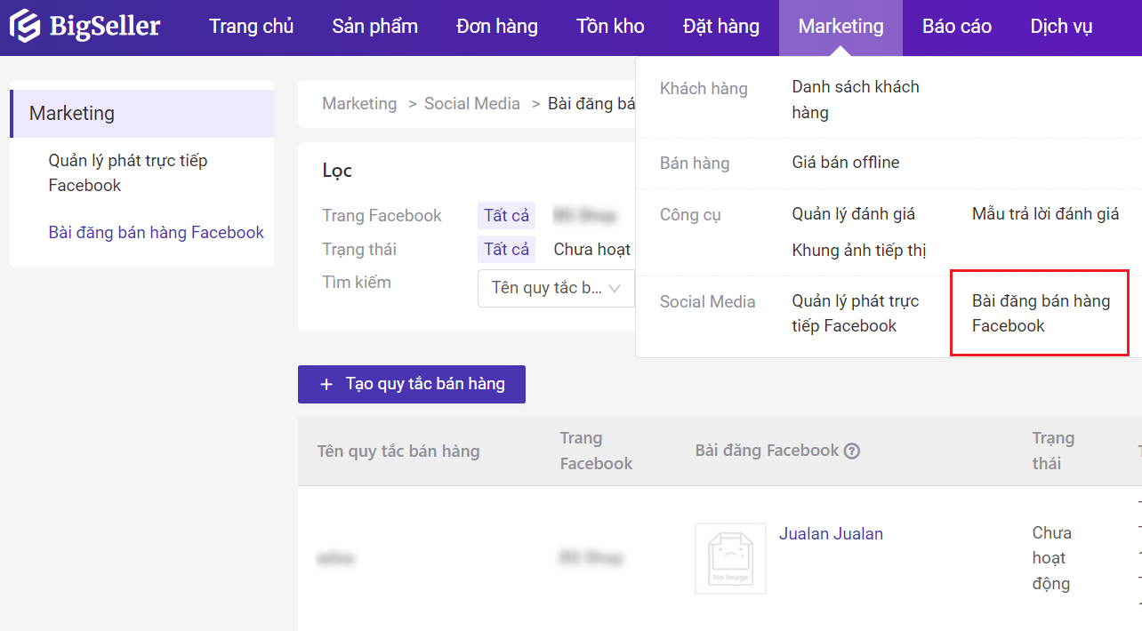The width and height of the screenshot is (1142, 631).
Task: Click the help icon beside Bài đăng Facebook
Action: (x=852, y=451)
